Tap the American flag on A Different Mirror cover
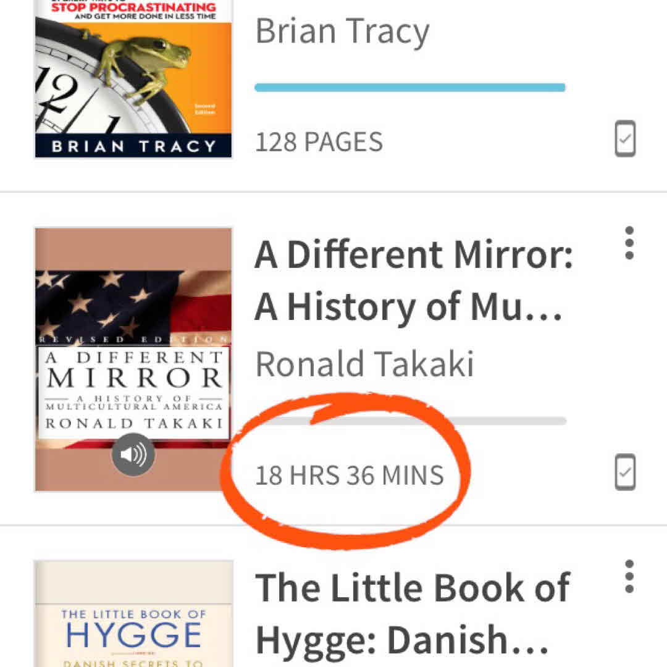Viewport: 667px width, 667px height. pyautogui.click(x=133, y=303)
